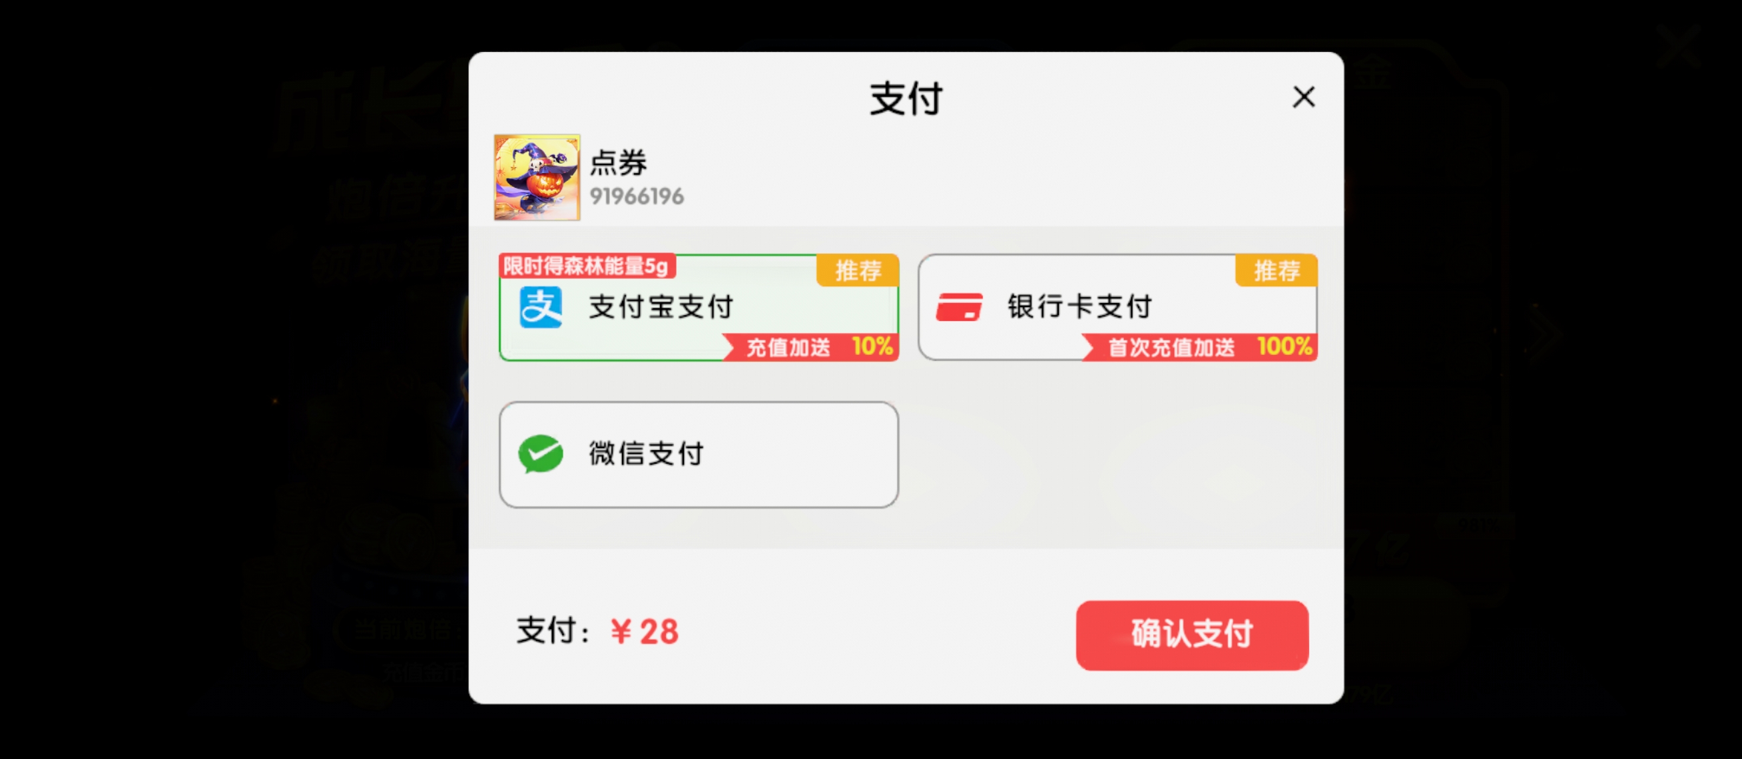Close the 支付 payment dialog
Screen dimensions: 1742x759
1303,97
